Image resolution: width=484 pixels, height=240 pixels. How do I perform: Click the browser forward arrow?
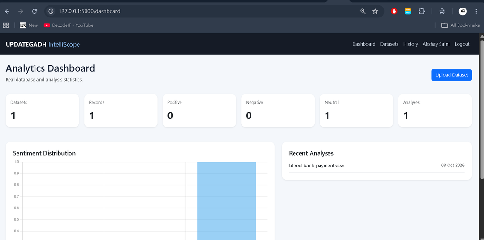[21, 11]
